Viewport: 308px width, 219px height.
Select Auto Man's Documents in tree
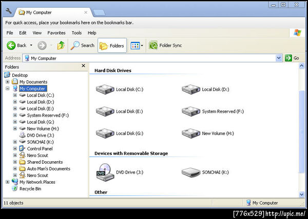(49, 169)
